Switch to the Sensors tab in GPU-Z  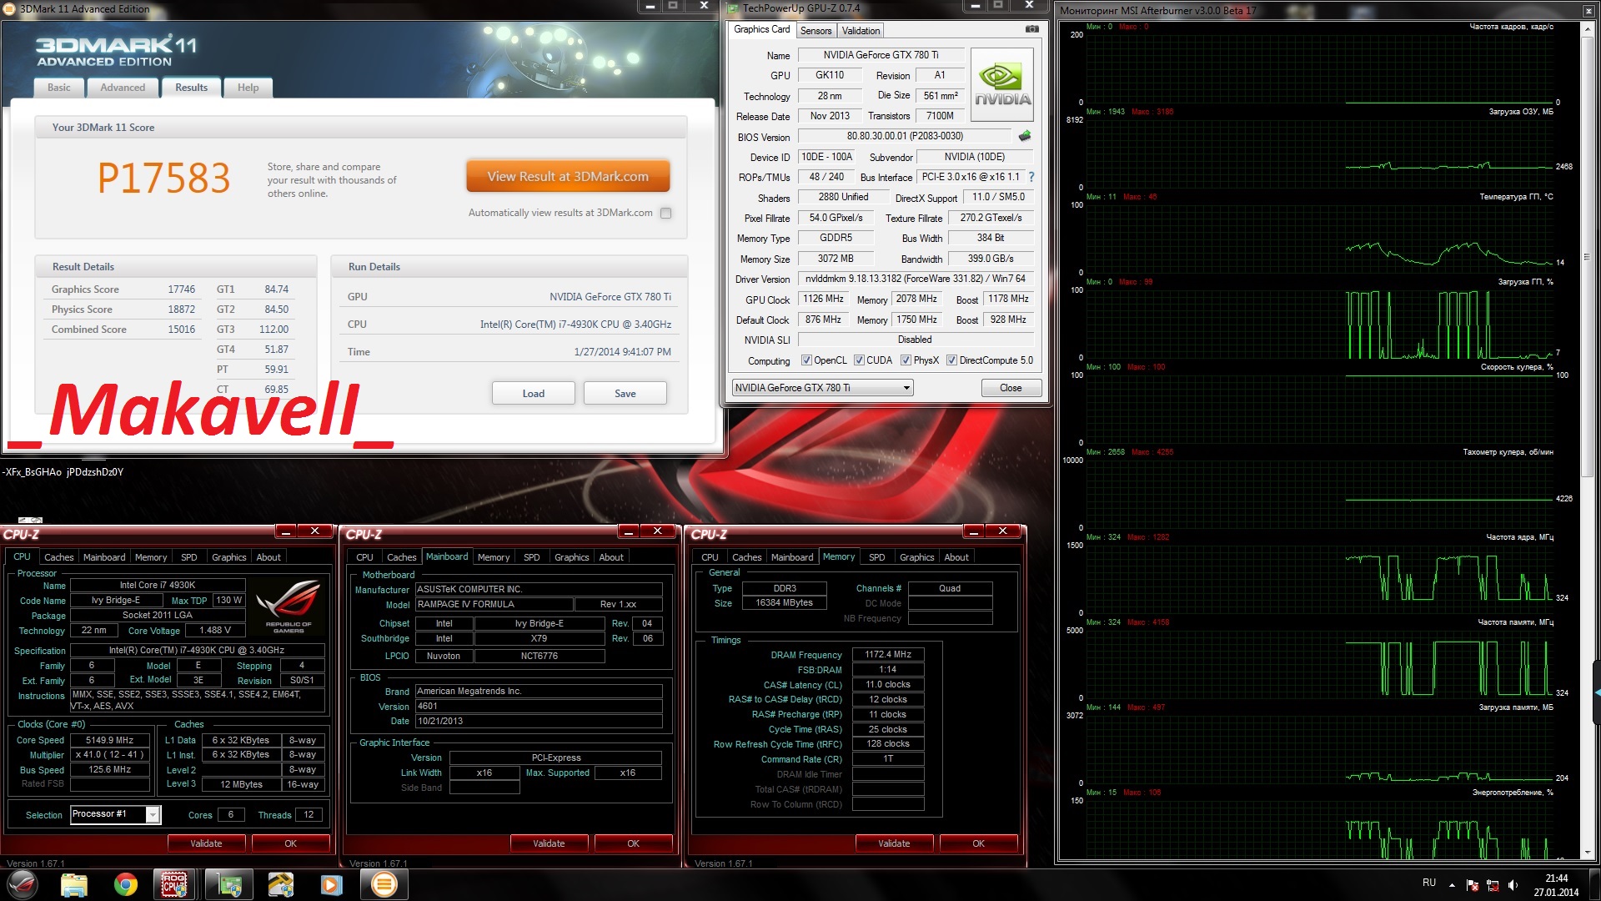816,31
